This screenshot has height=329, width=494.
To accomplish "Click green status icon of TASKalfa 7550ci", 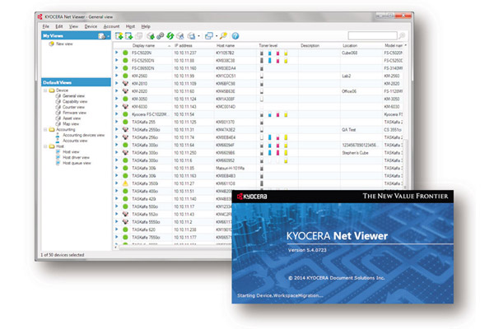I will point(125,237).
